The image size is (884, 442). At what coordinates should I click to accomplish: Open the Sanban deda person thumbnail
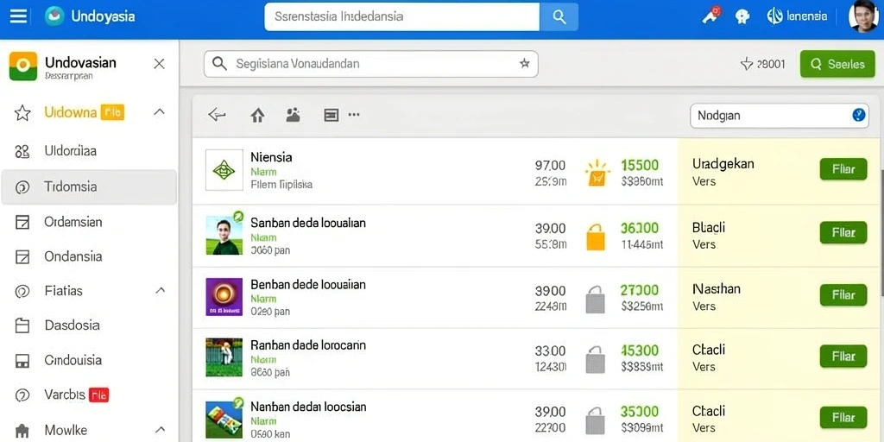click(x=224, y=235)
